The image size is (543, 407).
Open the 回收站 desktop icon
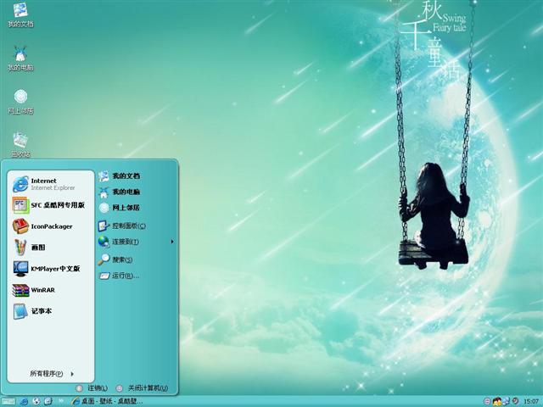pyautogui.click(x=20, y=145)
